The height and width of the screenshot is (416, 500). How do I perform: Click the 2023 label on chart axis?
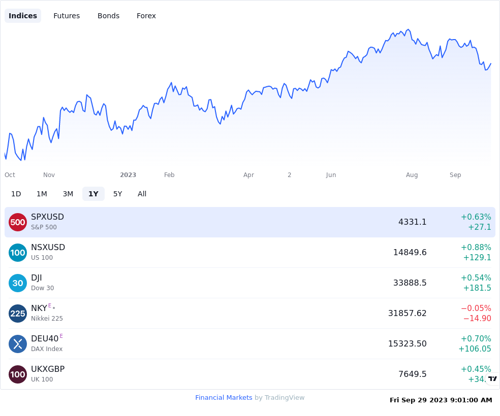pos(128,175)
